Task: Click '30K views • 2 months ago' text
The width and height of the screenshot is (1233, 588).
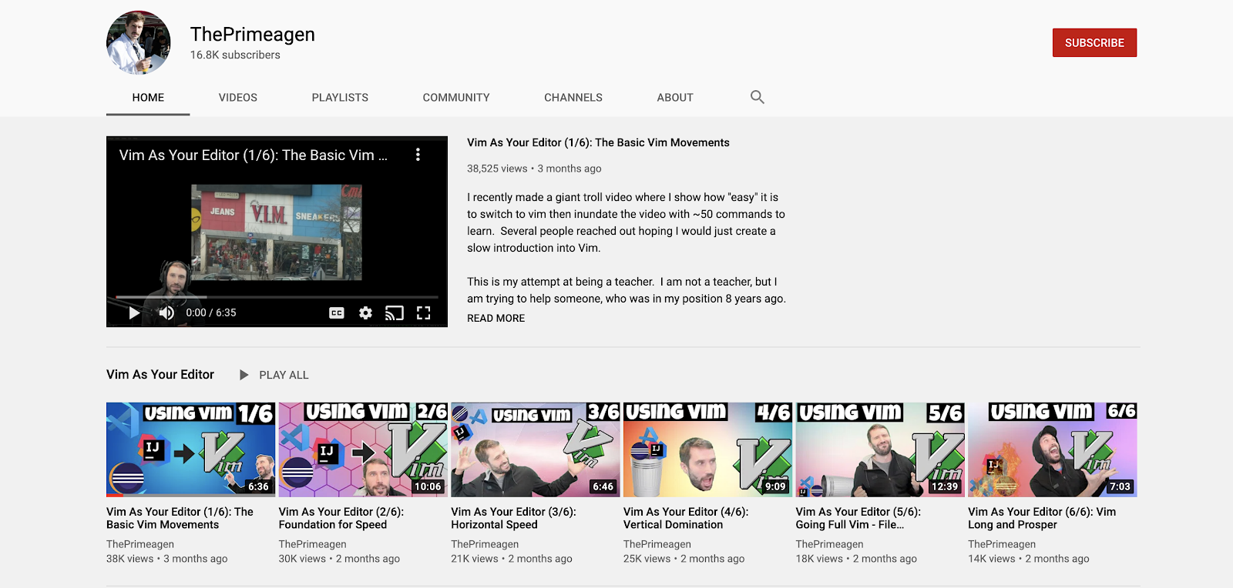Action: click(x=339, y=559)
